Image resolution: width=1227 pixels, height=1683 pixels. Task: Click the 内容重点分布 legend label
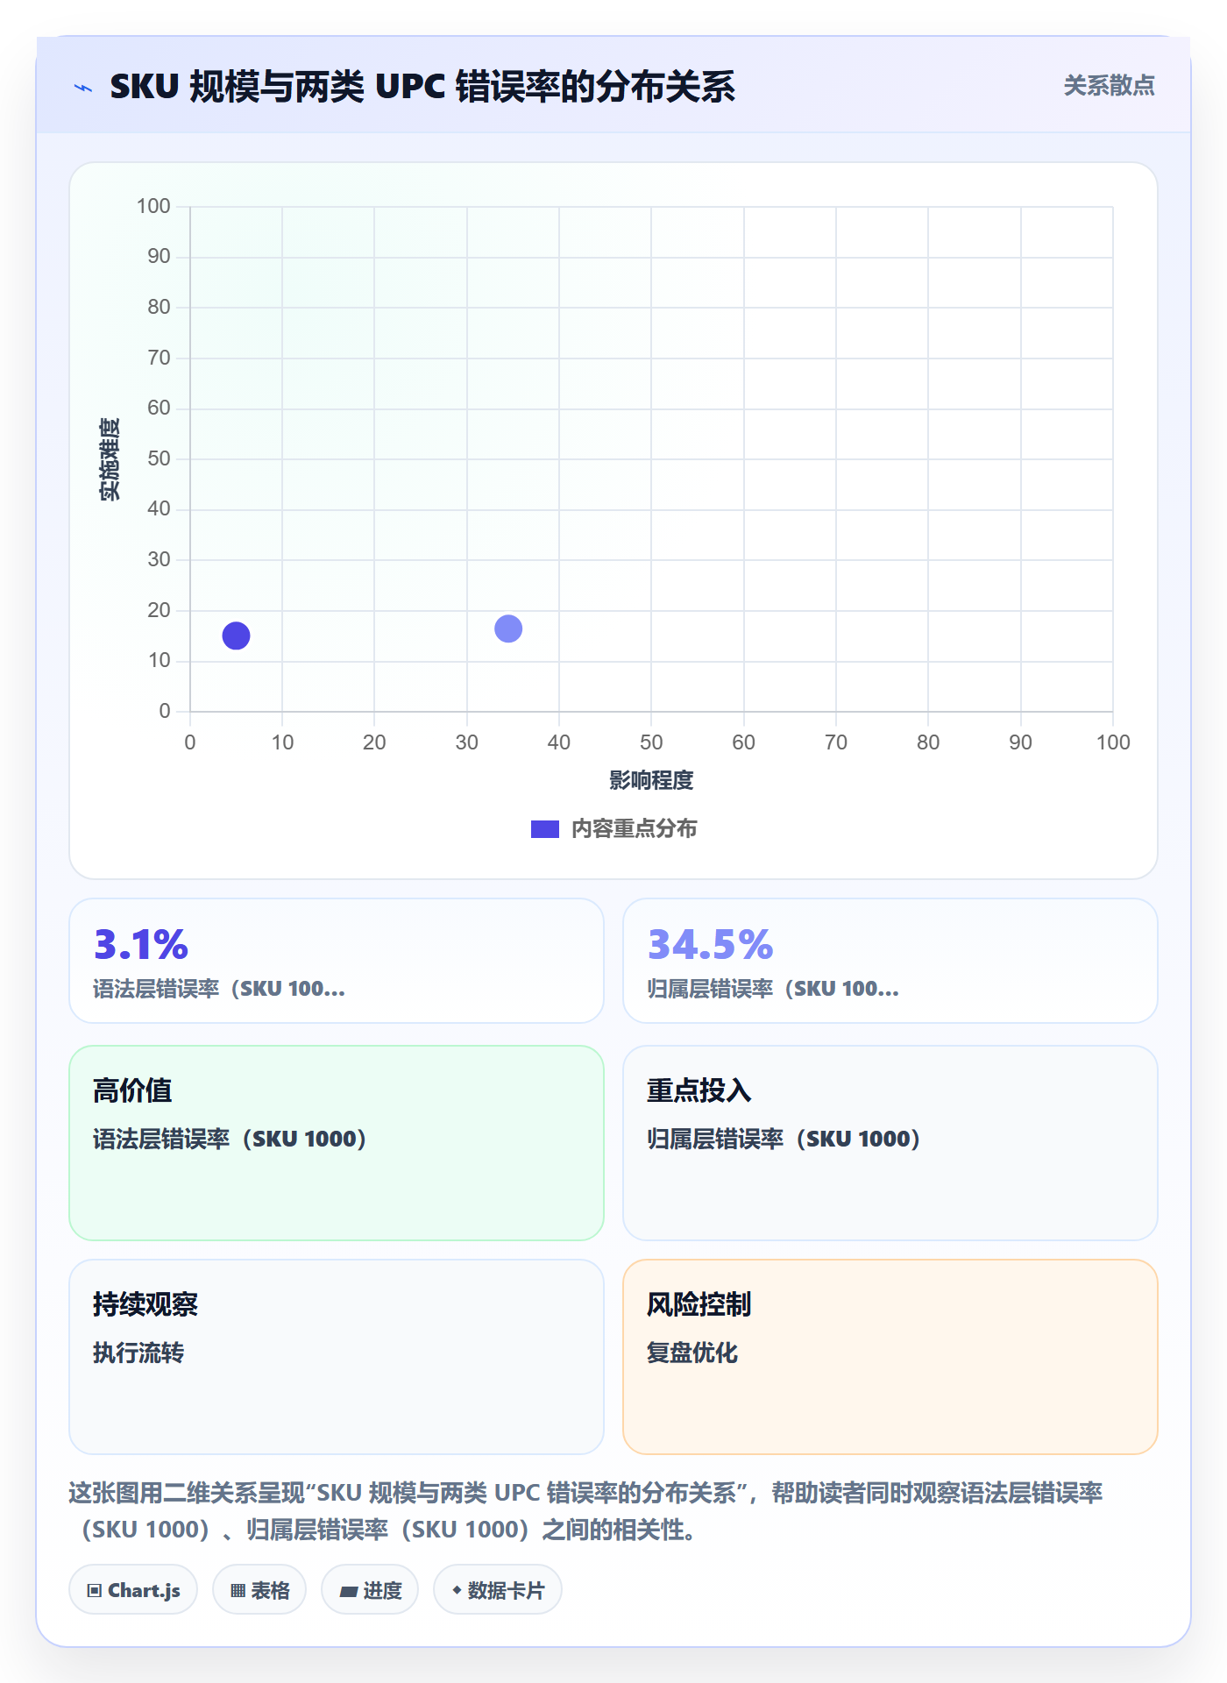pyautogui.click(x=634, y=829)
